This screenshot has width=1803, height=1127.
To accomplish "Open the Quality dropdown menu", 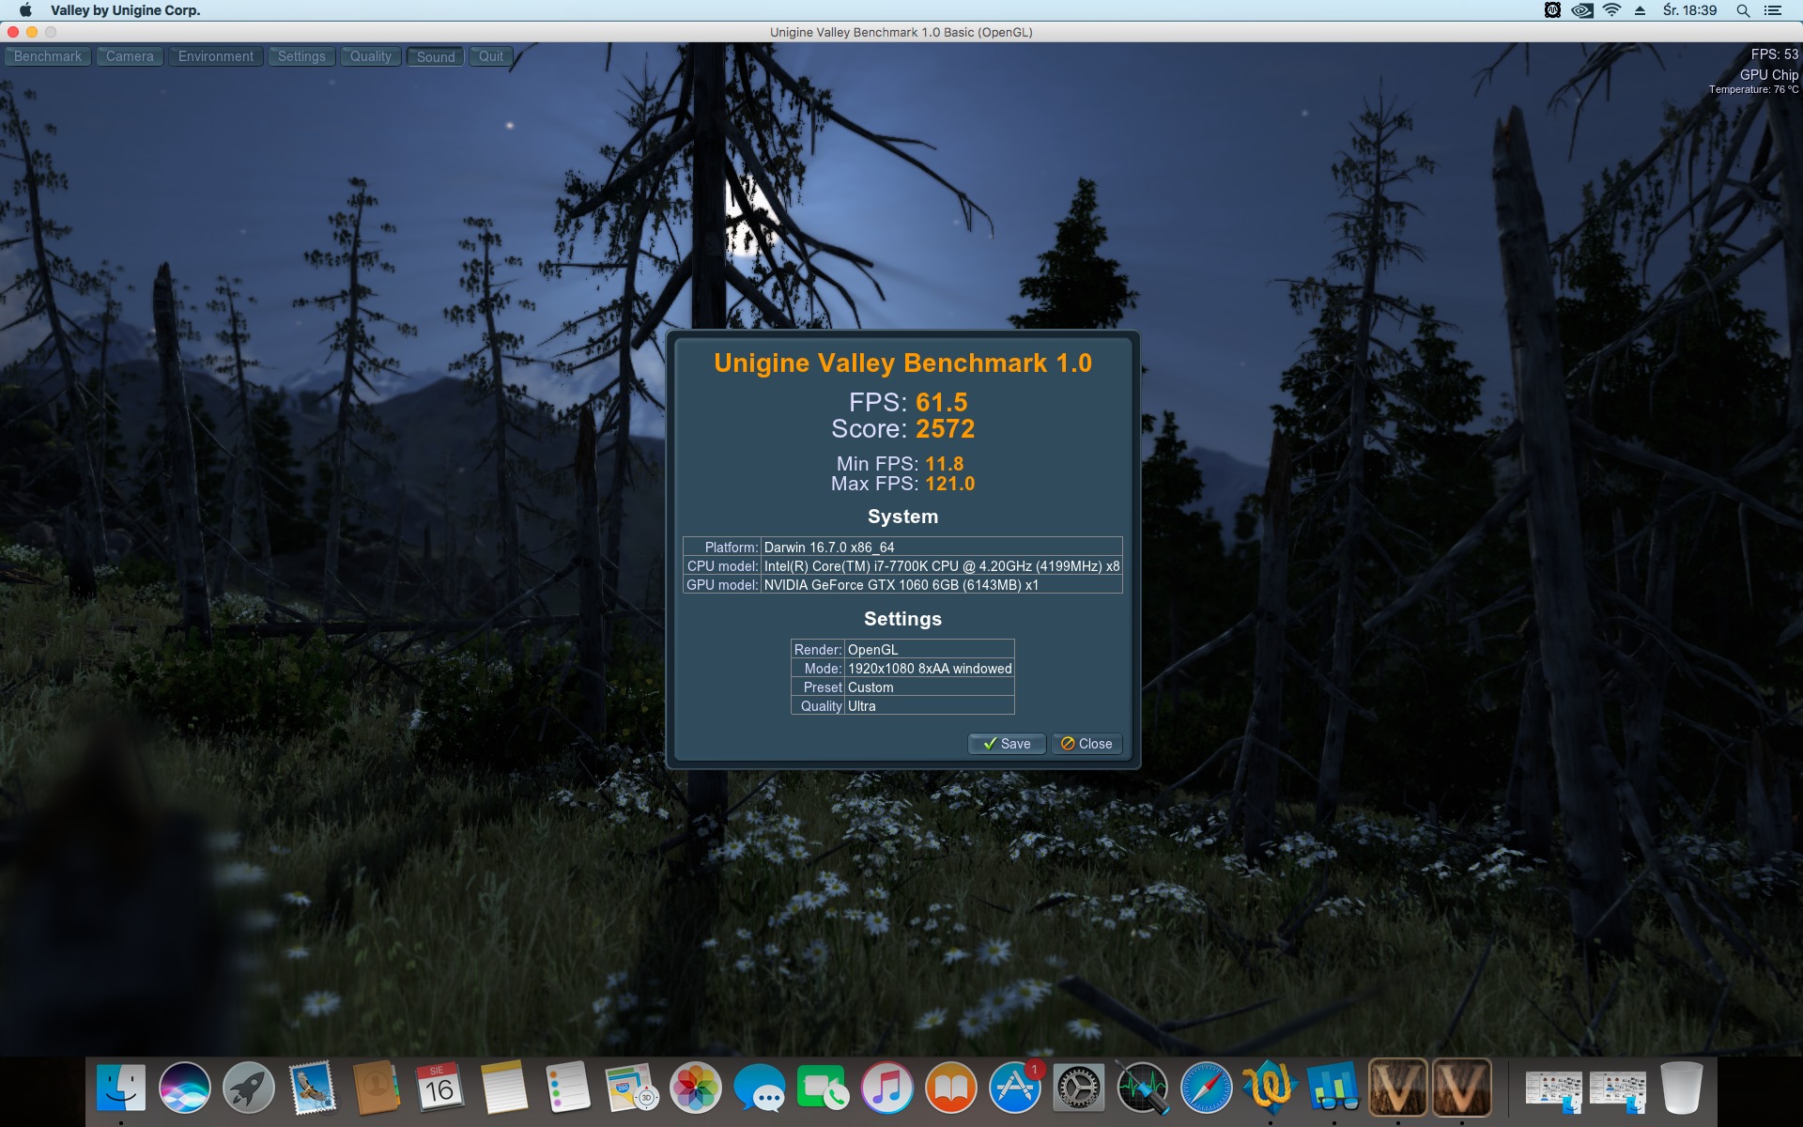I will click(371, 56).
